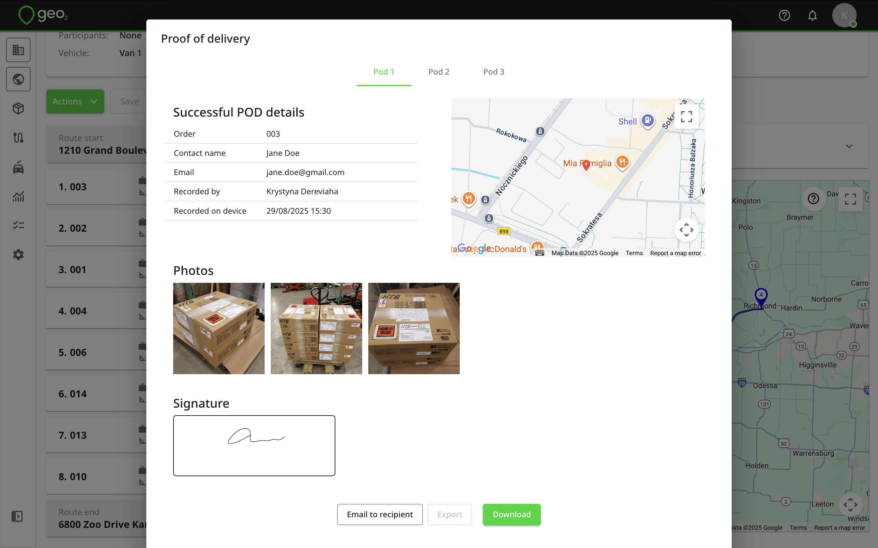
Task: Open the analytics chart sidebar icon
Action: click(x=18, y=196)
